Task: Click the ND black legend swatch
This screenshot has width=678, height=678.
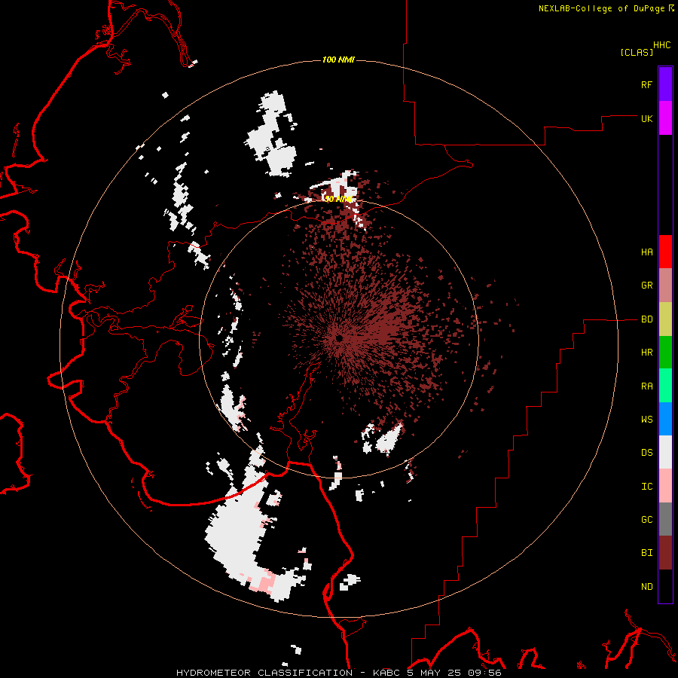Action: [665, 586]
